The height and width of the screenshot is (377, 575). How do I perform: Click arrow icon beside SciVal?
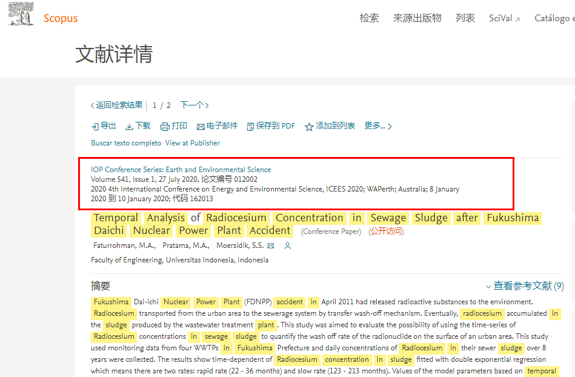click(517, 19)
